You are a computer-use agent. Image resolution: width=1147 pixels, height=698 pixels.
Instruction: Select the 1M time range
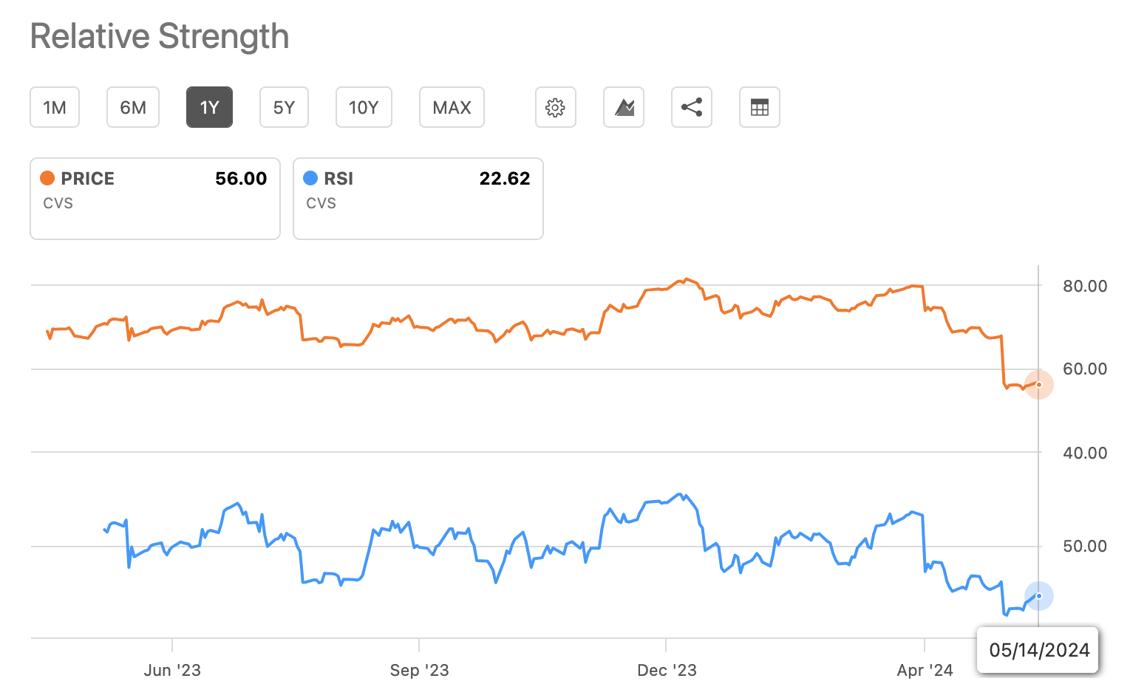coord(55,107)
